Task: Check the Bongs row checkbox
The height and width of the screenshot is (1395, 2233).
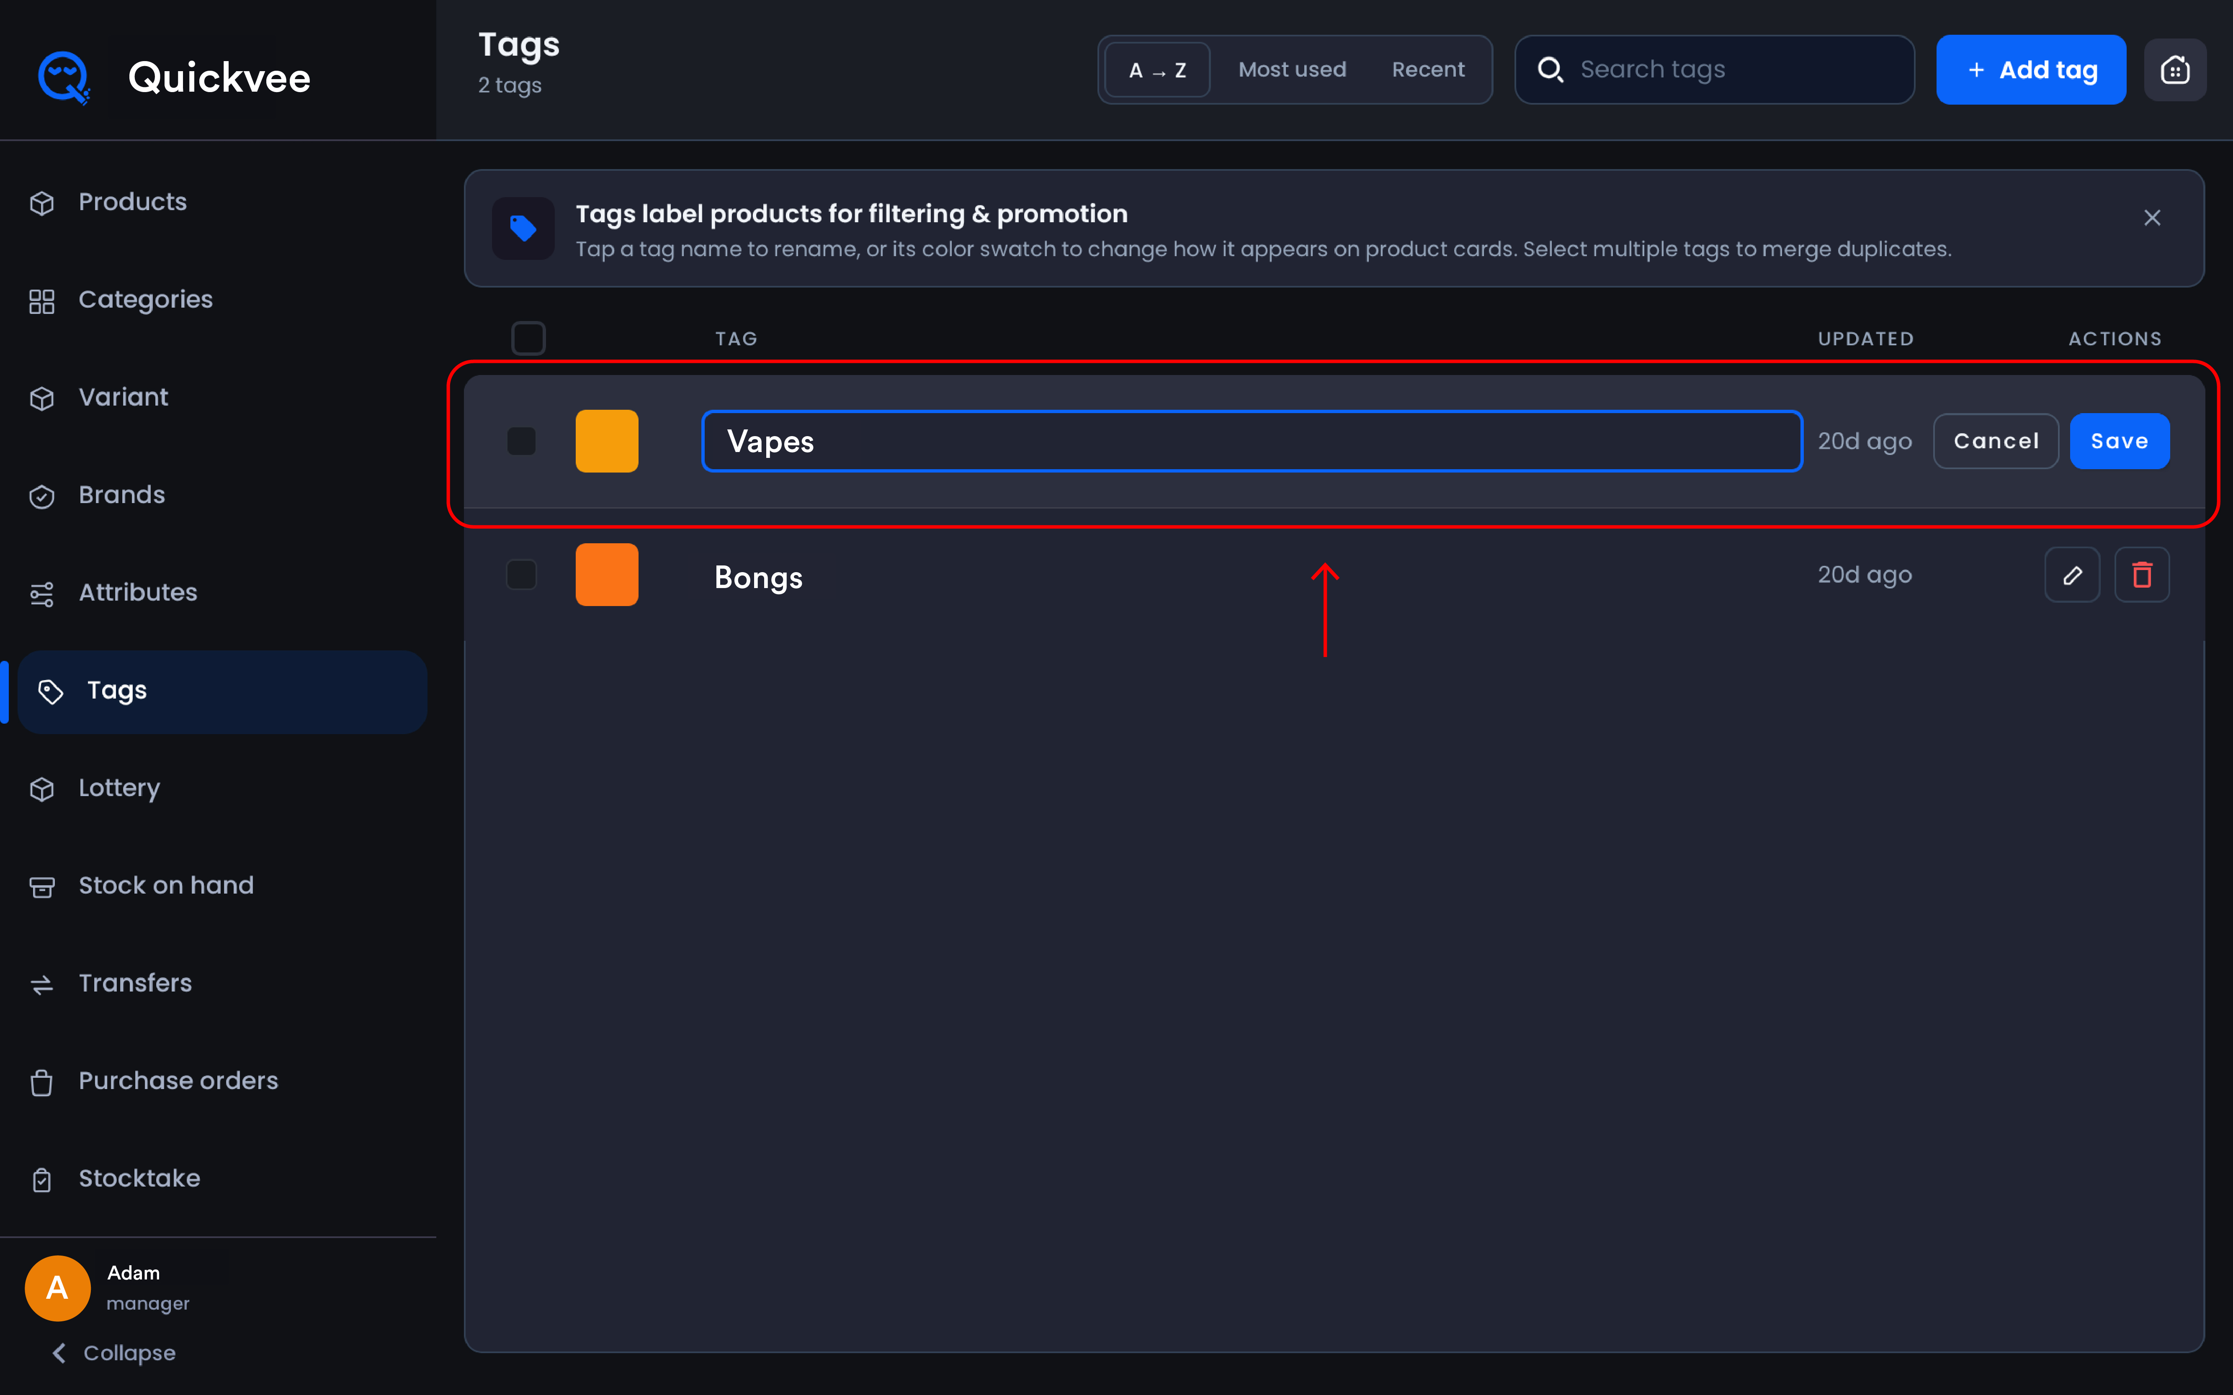Action: 521,575
